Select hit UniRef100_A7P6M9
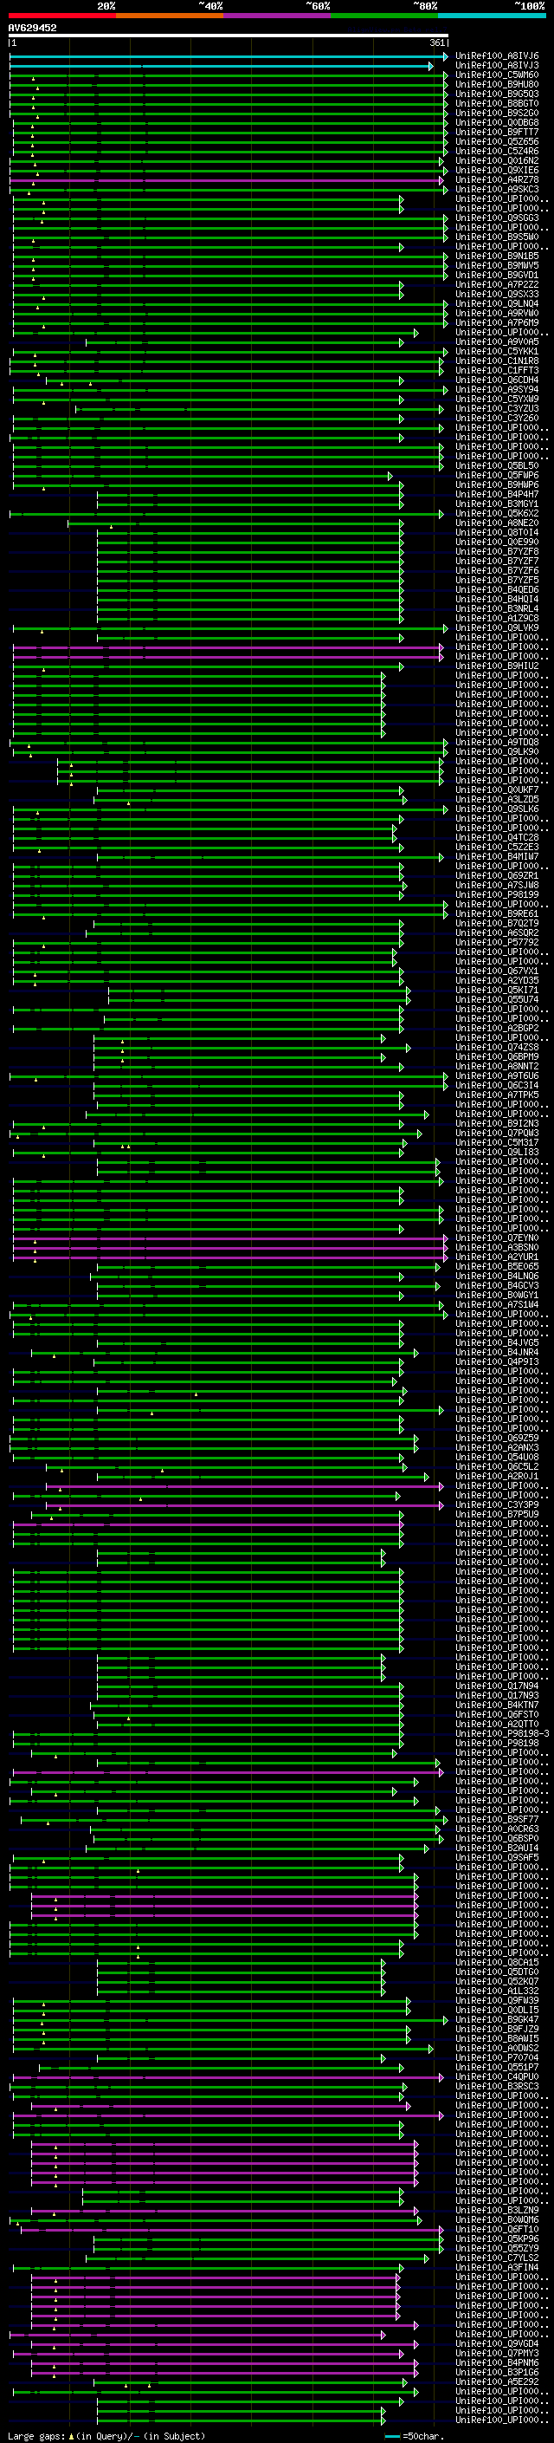The width and height of the screenshot is (554, 2443). click(497, 322)
